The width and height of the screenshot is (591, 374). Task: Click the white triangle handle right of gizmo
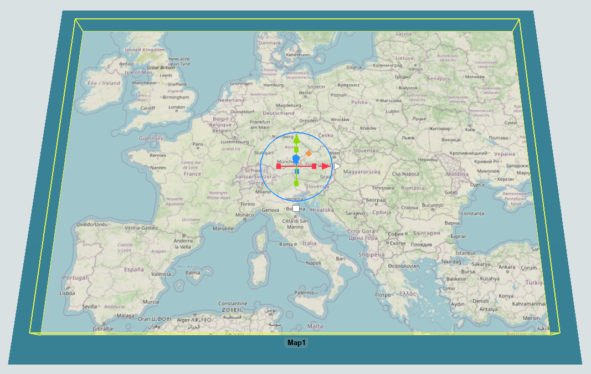(337, 166)
